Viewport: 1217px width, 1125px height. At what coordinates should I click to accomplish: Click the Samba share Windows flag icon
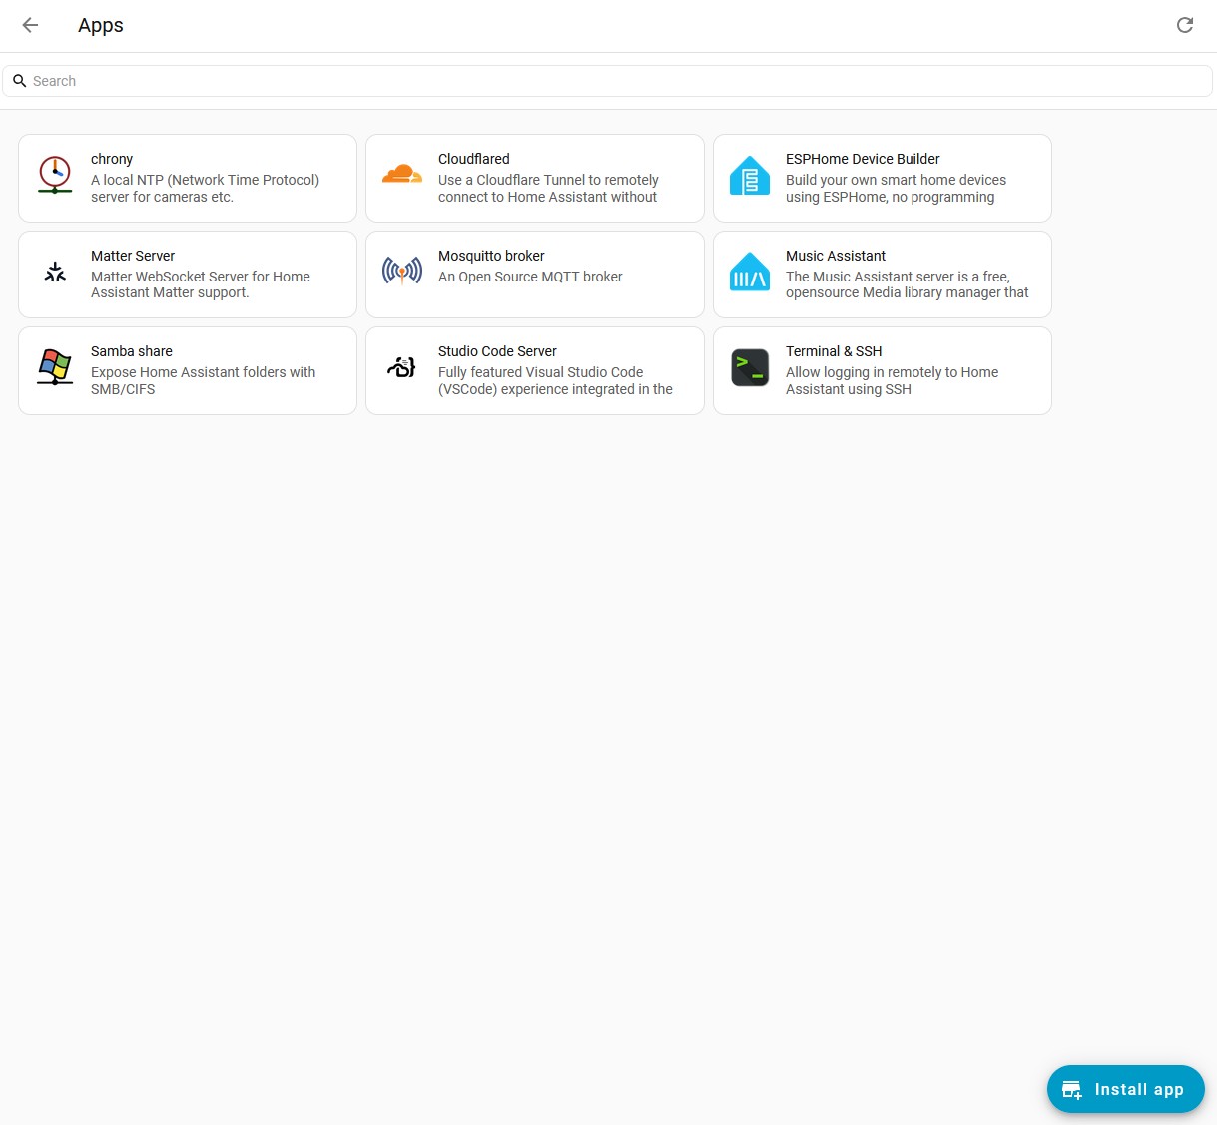(55, 367)
